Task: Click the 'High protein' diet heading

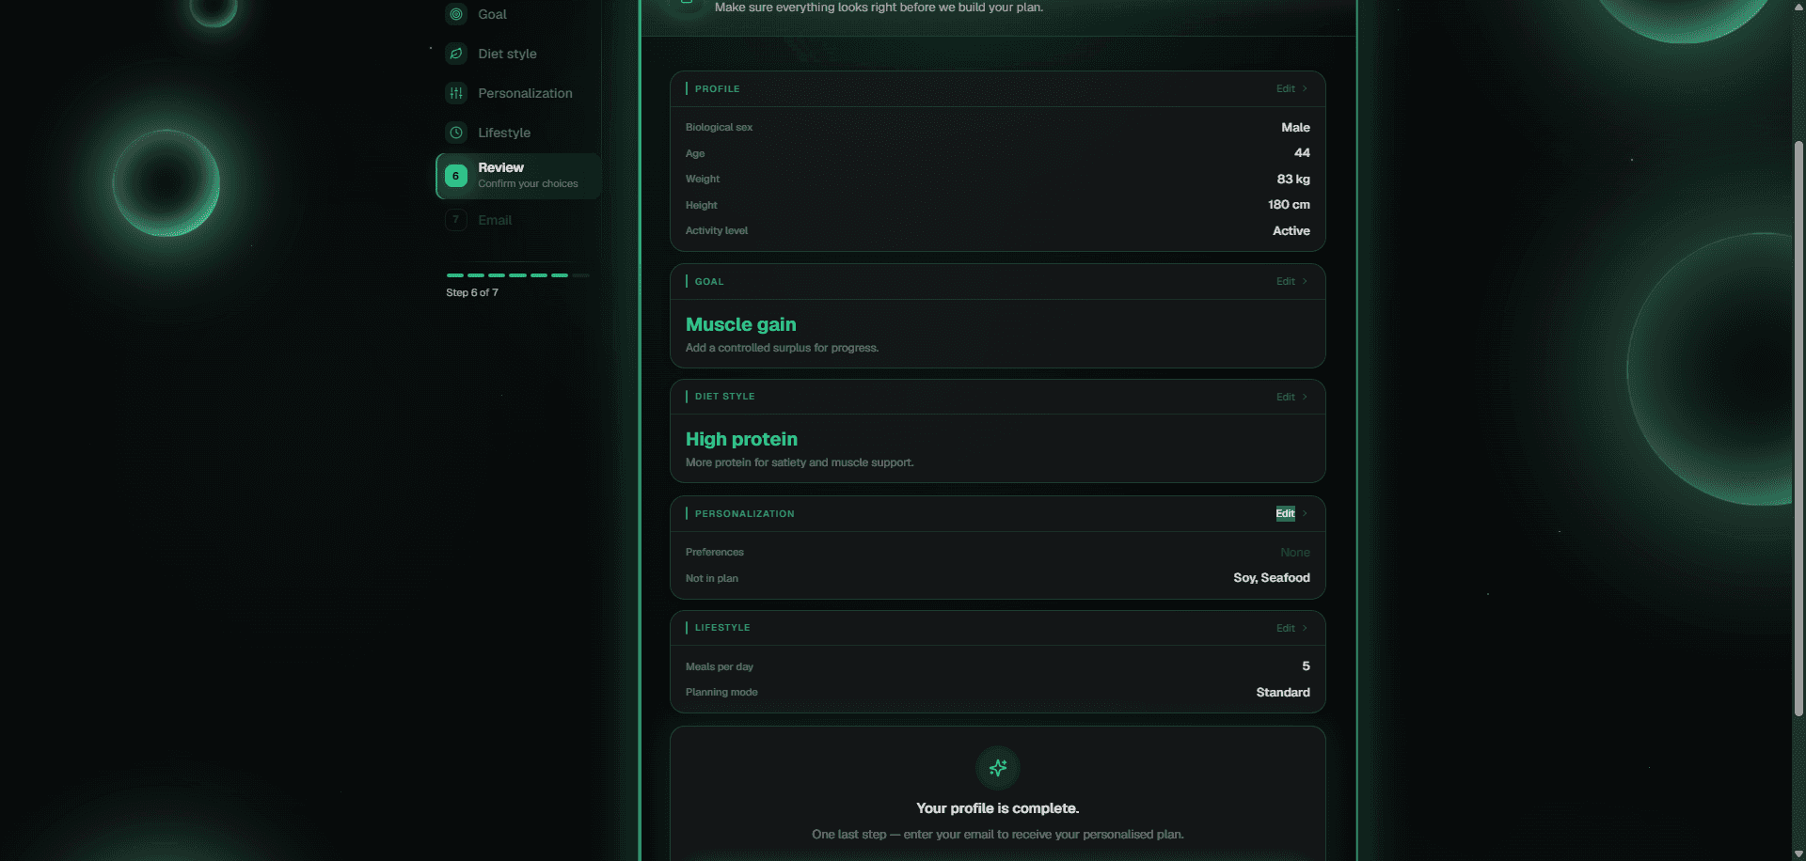Action: 741,439
